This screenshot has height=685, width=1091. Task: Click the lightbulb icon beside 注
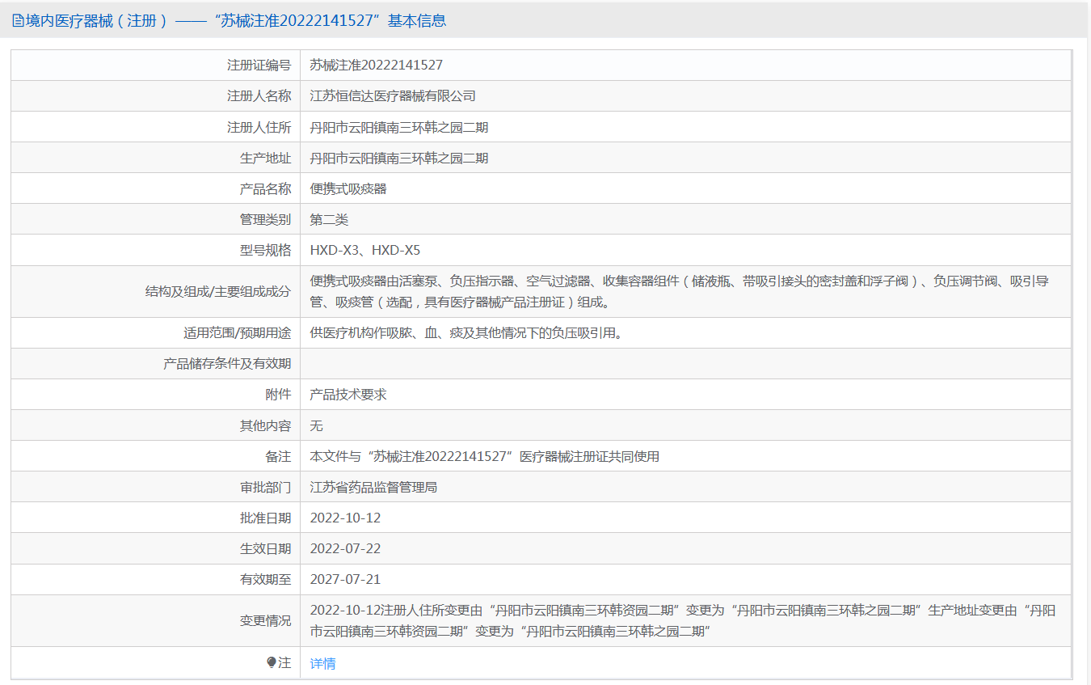272,663
